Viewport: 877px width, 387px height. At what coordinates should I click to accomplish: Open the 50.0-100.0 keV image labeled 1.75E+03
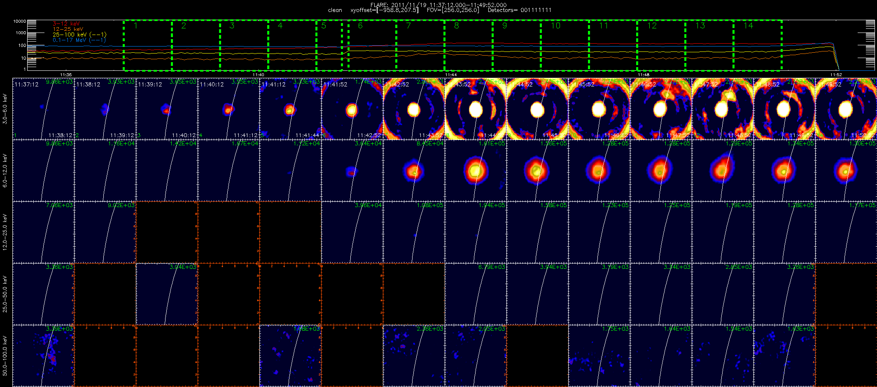[599, 356]
